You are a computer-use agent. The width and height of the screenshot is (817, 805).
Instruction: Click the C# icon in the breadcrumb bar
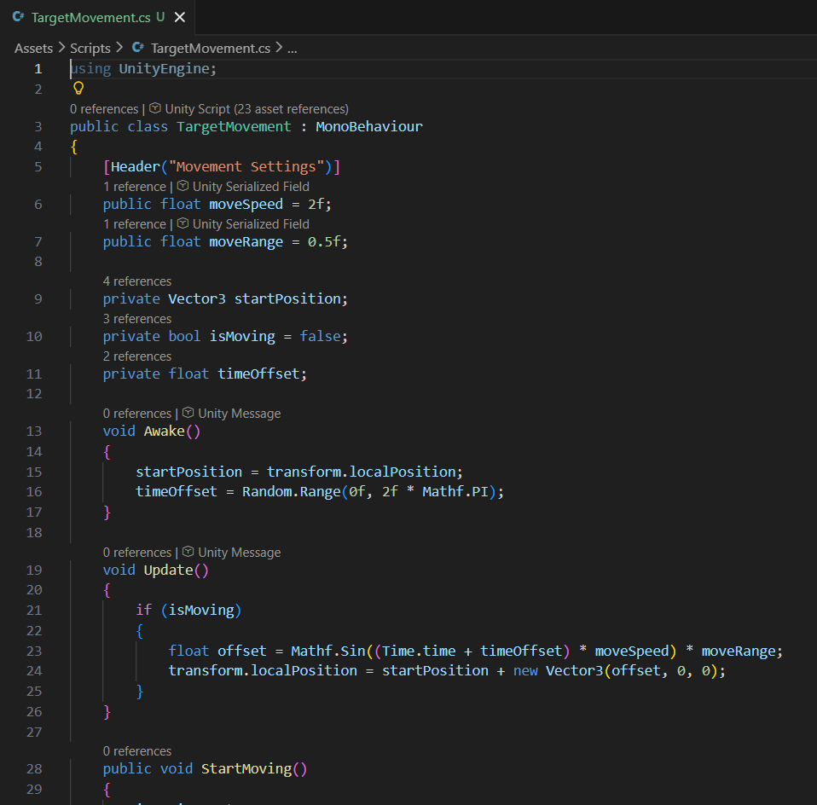tap(137, 48)
